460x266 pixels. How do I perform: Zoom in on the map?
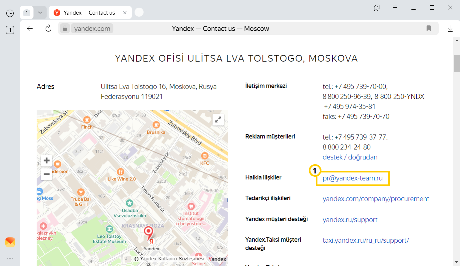pos(47,161)
